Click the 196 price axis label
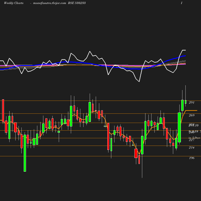This screenshot has height=201, width=201. [192, 158]
